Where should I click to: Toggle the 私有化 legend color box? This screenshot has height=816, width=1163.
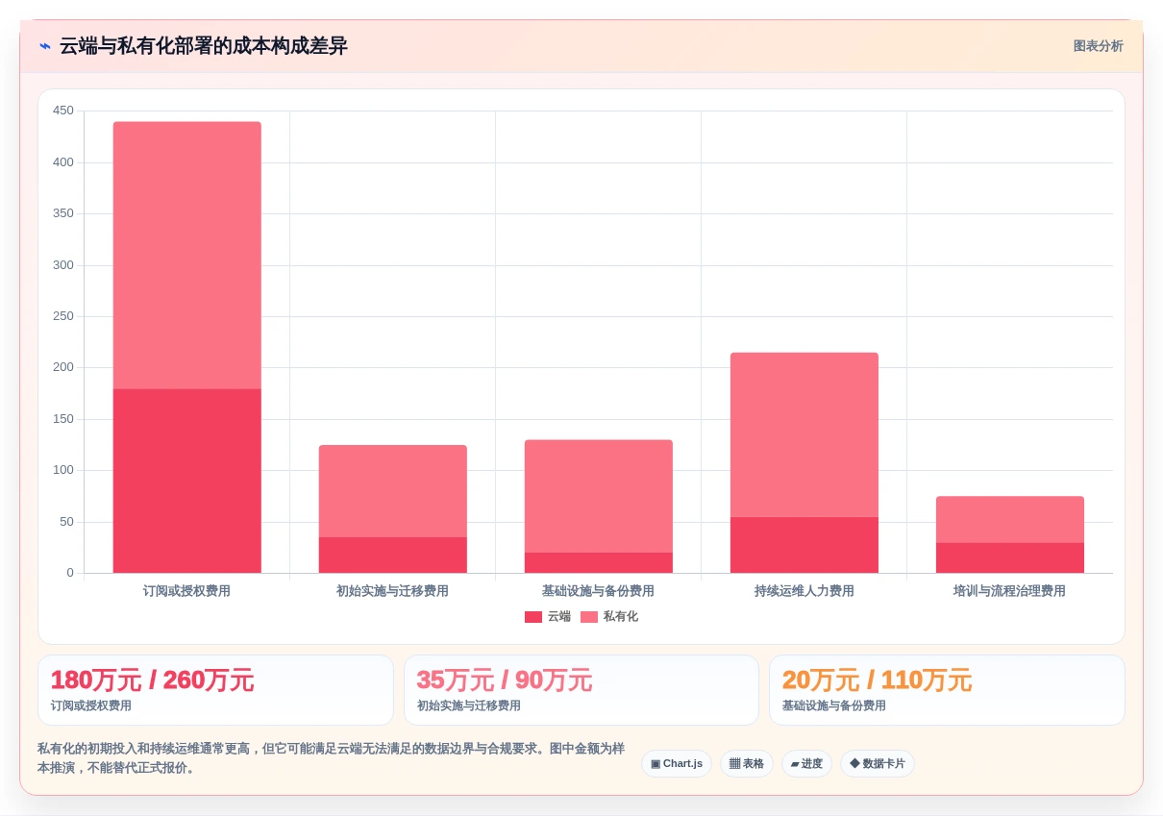click(x=589, y=617)
